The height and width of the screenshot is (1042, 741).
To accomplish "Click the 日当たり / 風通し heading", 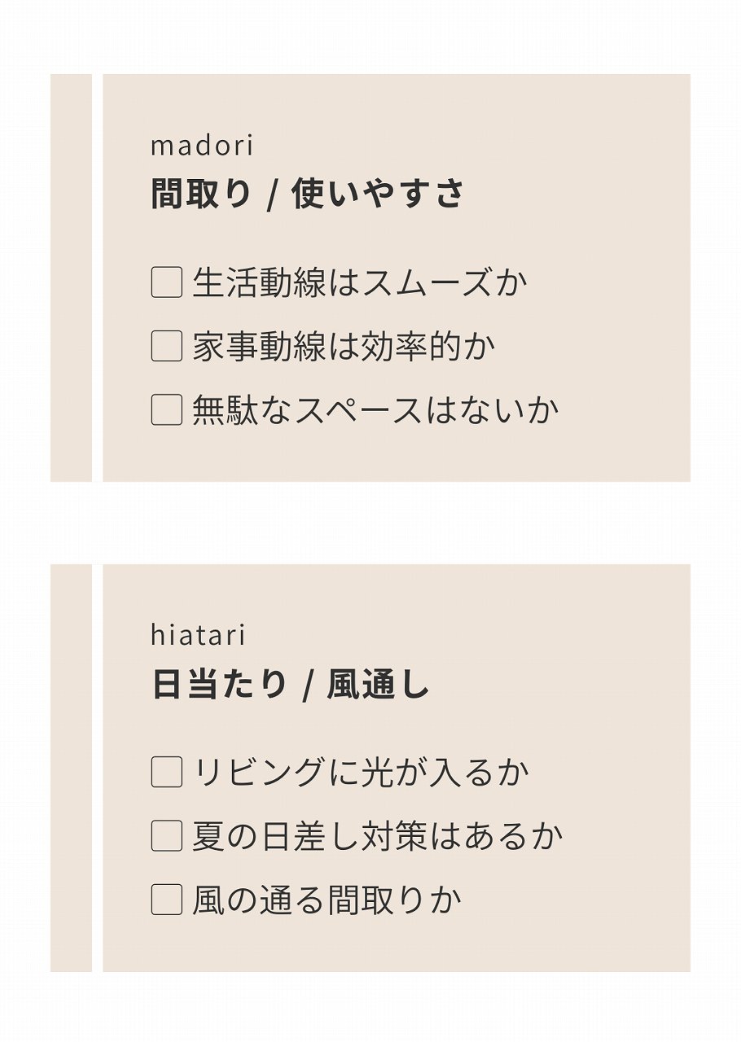I will (x=290, y=684).
